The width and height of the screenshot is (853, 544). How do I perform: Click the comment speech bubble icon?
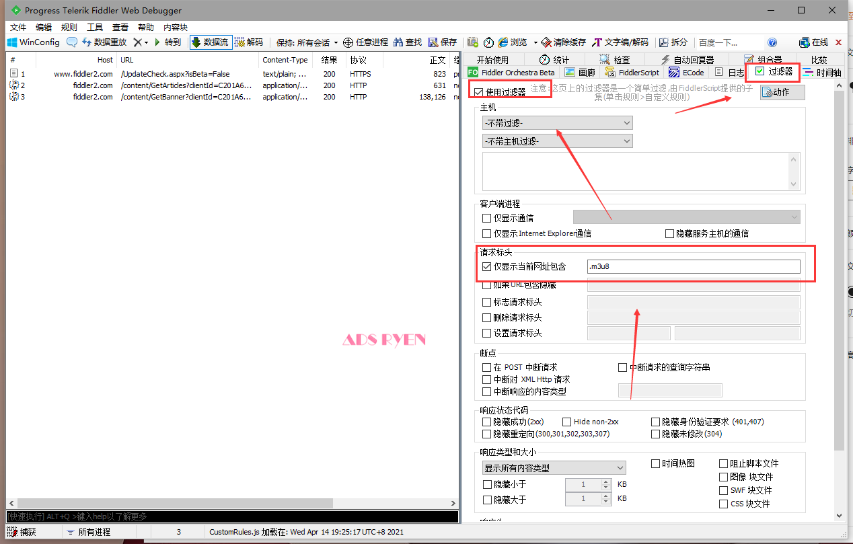pyautogui.click(x=71, y=42)
